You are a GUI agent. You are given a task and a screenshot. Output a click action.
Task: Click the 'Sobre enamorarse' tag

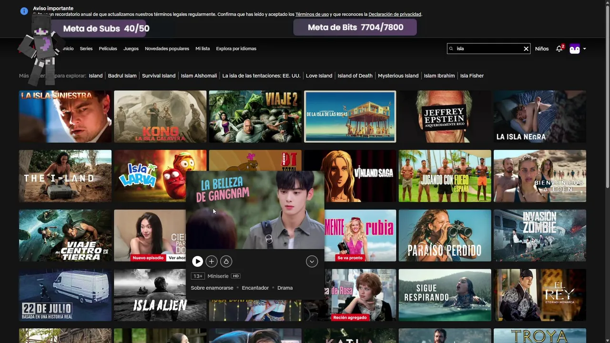[212, 288]
